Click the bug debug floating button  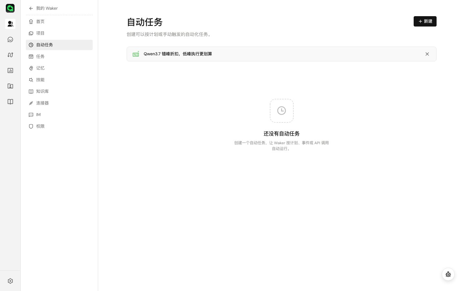coord(448,275)
